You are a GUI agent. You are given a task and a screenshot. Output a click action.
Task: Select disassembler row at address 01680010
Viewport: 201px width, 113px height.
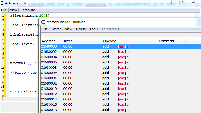[x=121, y=89]
